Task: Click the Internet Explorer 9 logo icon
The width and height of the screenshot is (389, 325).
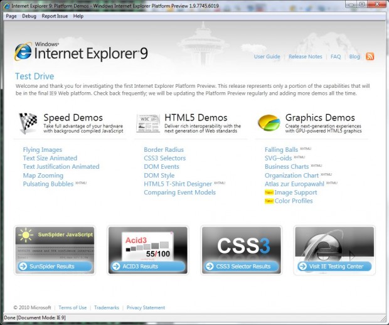Action: click(23, 51)
